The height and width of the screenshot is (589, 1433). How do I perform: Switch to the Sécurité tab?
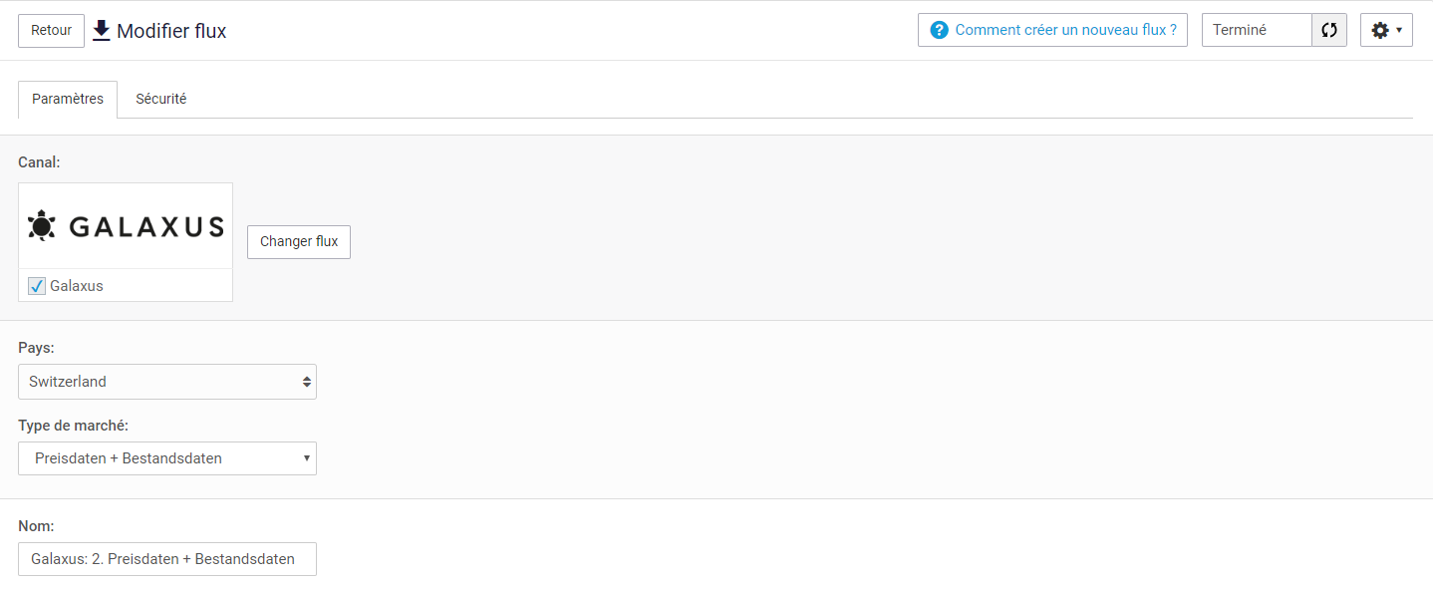pyautogui.click(x=161, y=99)
